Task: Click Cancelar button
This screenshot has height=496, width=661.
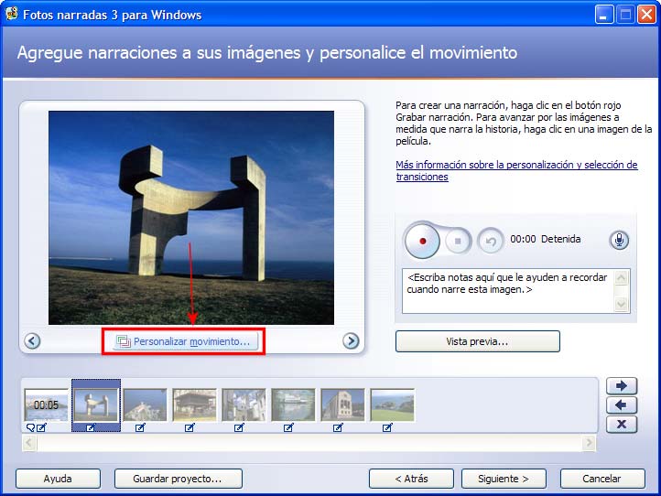Action: [602, 479]
